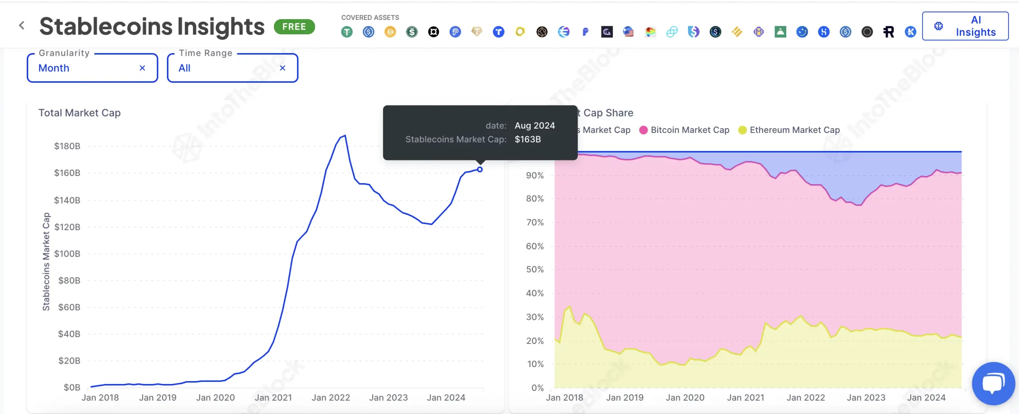This screenshot has width=1019, height=414.
Task: Select the green square triangle asset icon
Action: [780, 32]
